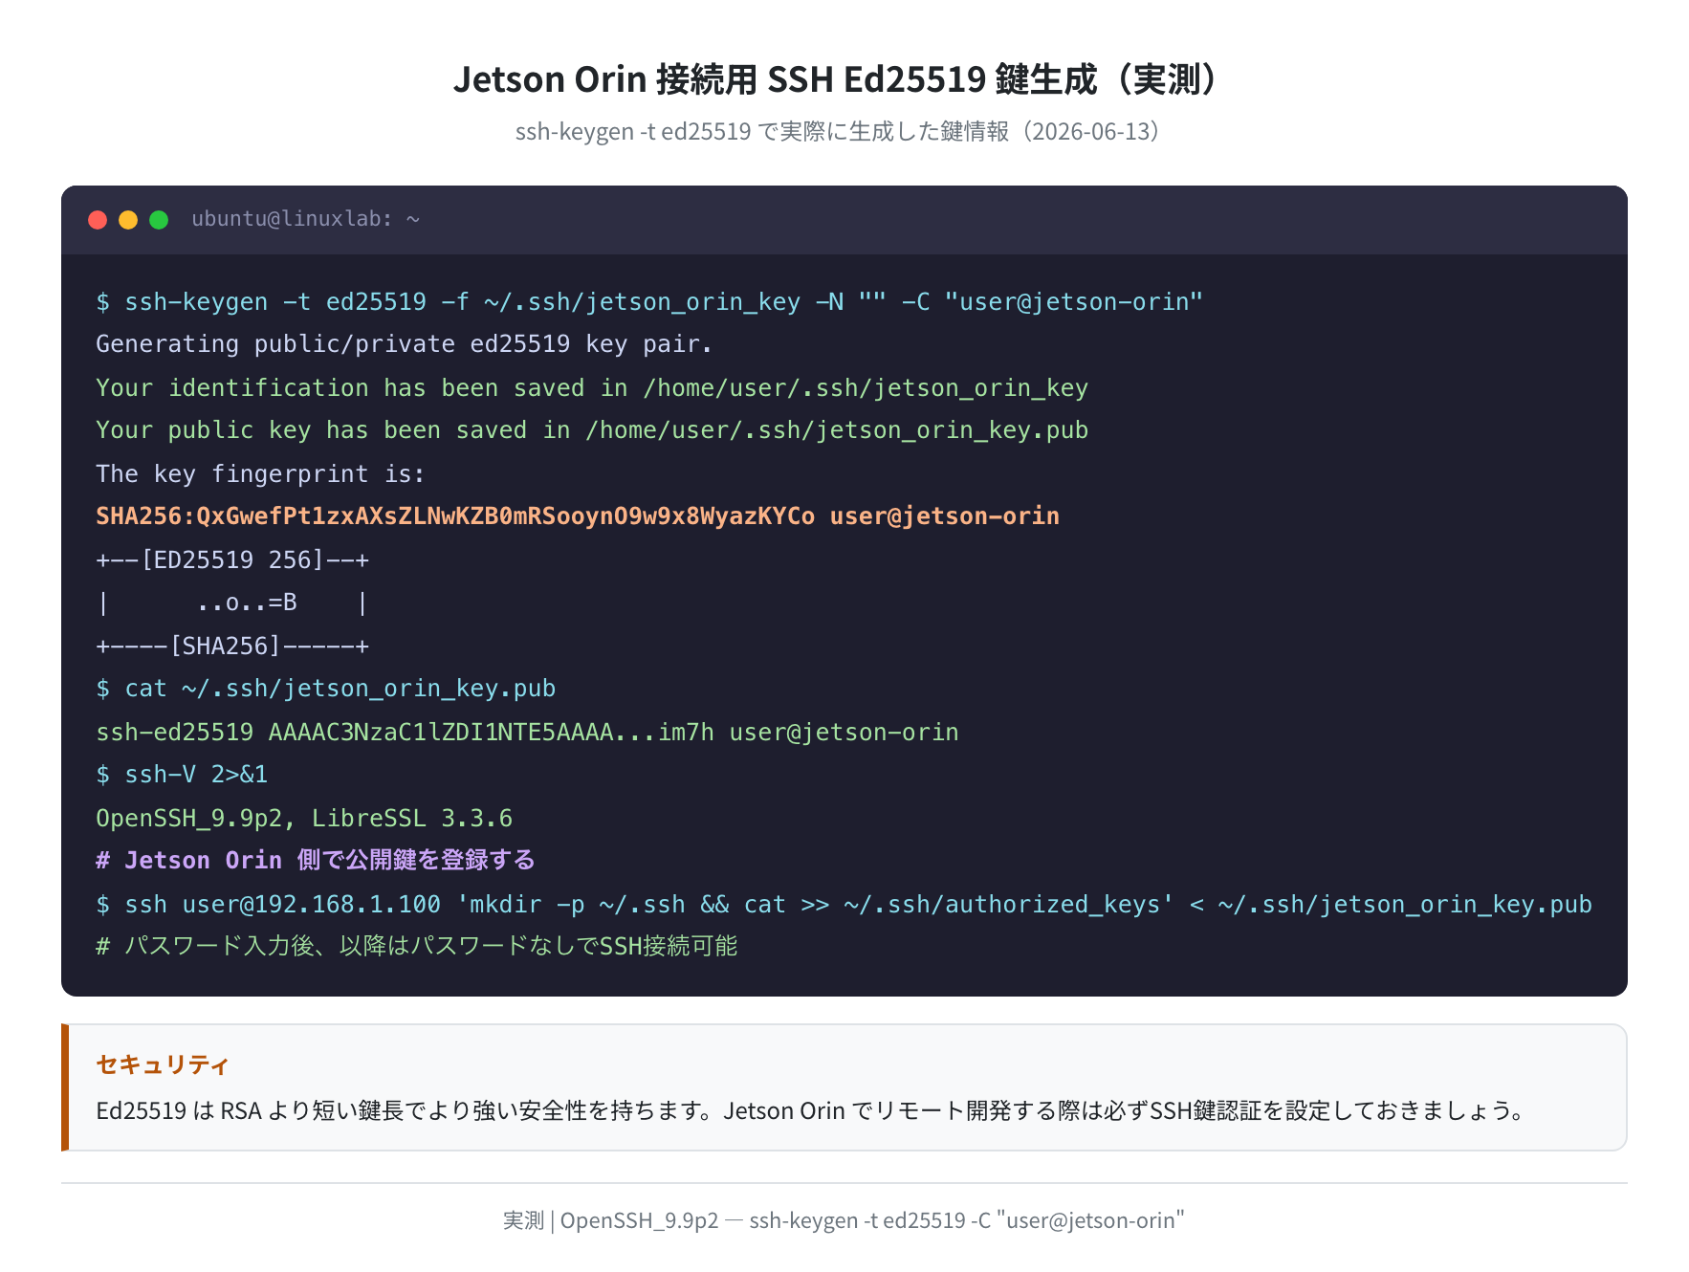
Task: Click the red close dot in terminal titlebar
Action: 98,220
